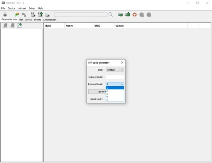Click the plug connect icon in toolbar
The width and height of the screenshot is (212, 163).
[x=5, y=14]
